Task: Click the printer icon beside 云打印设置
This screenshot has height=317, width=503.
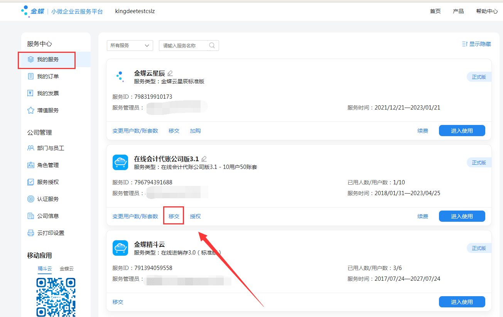Action: tap(31, 233)
